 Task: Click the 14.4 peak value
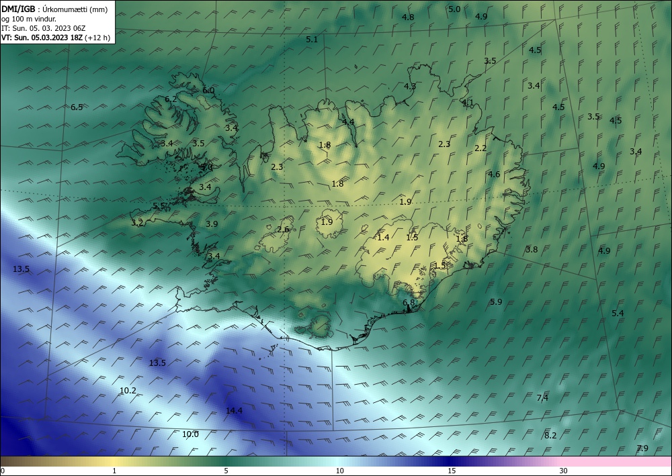point(234,410)
